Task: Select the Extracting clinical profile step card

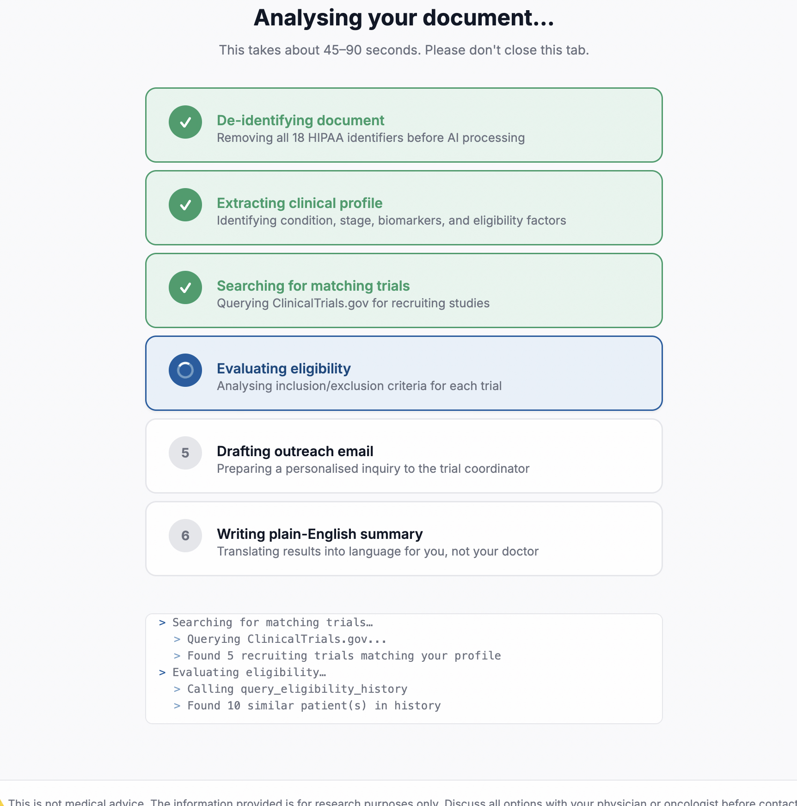Action: click(404, 208)
